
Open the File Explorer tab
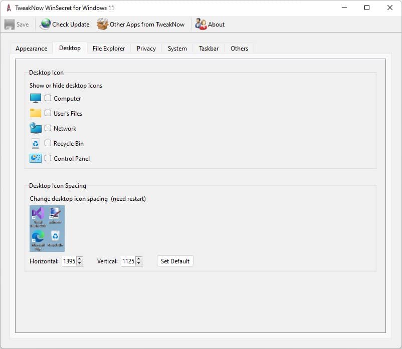point(109,49)
